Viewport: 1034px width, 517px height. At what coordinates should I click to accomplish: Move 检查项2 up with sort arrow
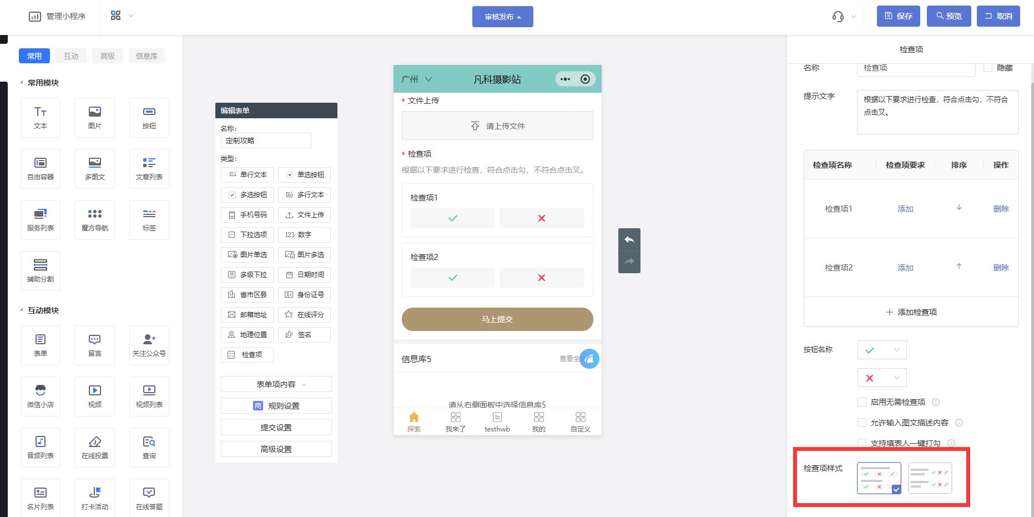(x=959, y=267)
